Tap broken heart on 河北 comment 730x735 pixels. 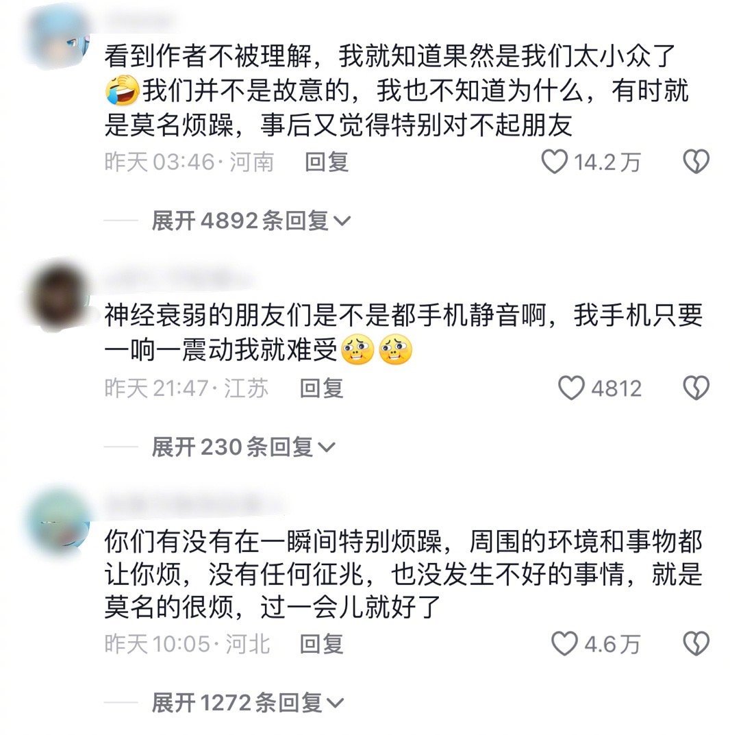click(x=696, y=644)
